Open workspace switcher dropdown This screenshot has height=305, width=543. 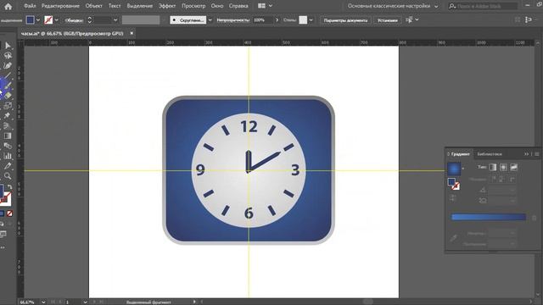[x=436, y=6]
